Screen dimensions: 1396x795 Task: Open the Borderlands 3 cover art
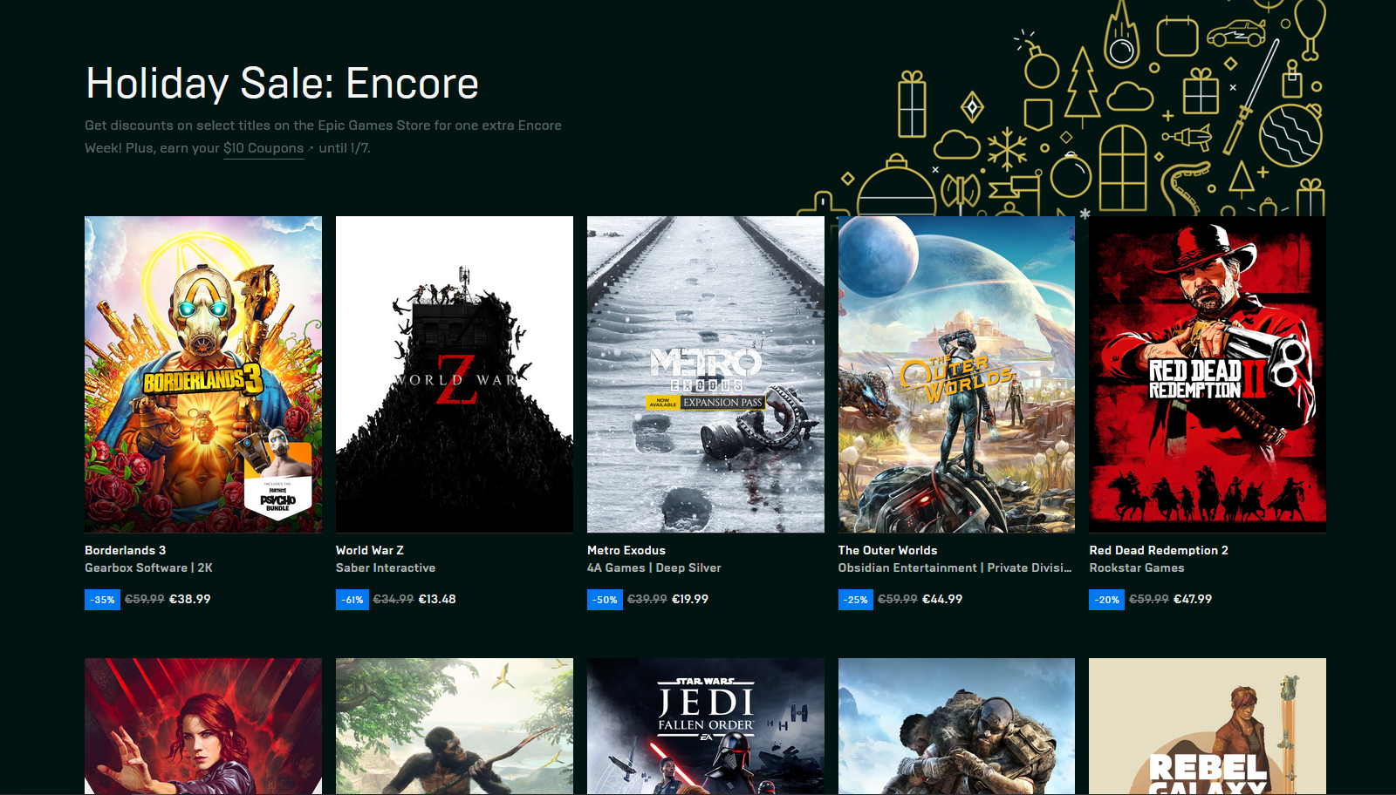(x=203, y=374)
